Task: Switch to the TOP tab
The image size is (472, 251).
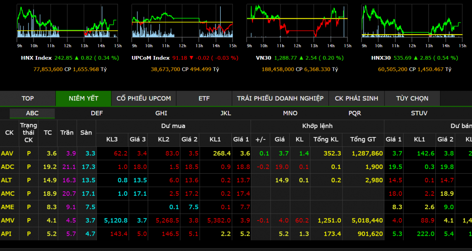Action: click(x=28, y=98)
